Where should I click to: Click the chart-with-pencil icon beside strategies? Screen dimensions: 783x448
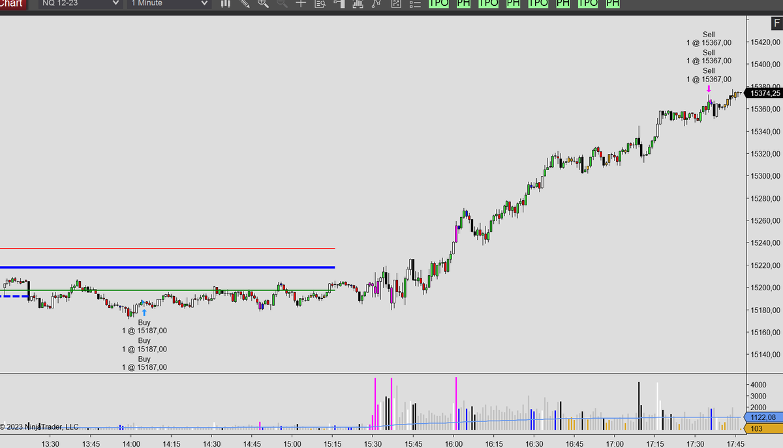395,4
